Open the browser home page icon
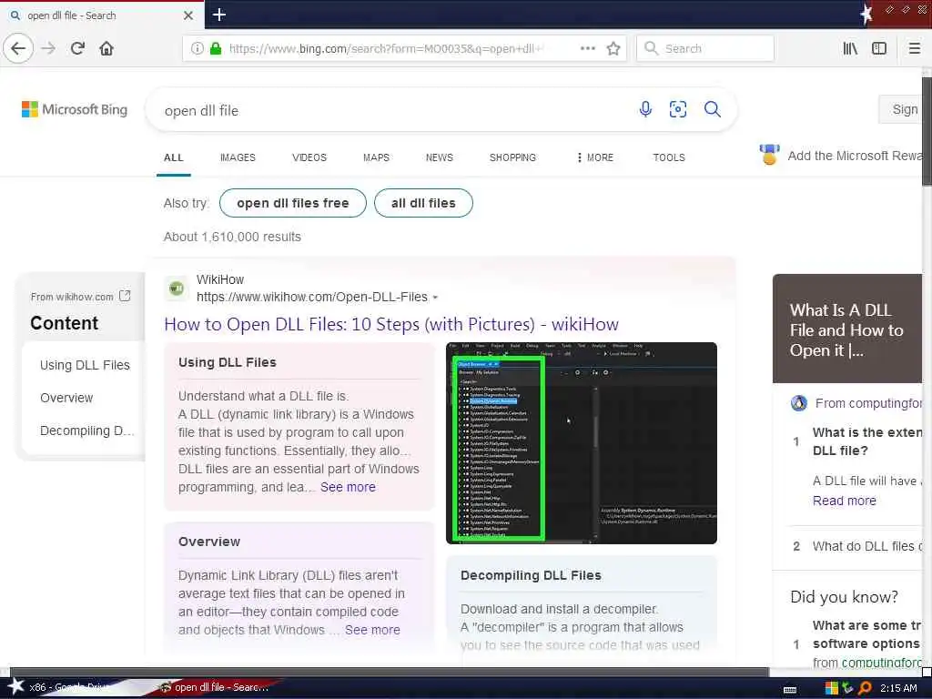 106,48
